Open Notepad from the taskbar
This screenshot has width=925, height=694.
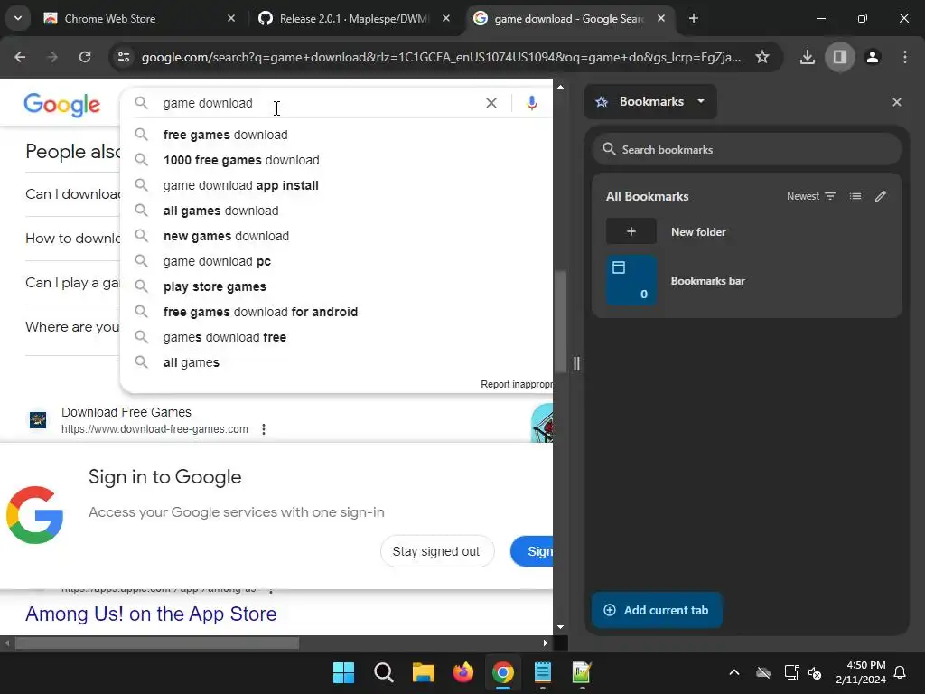click(x=542, y=672)
